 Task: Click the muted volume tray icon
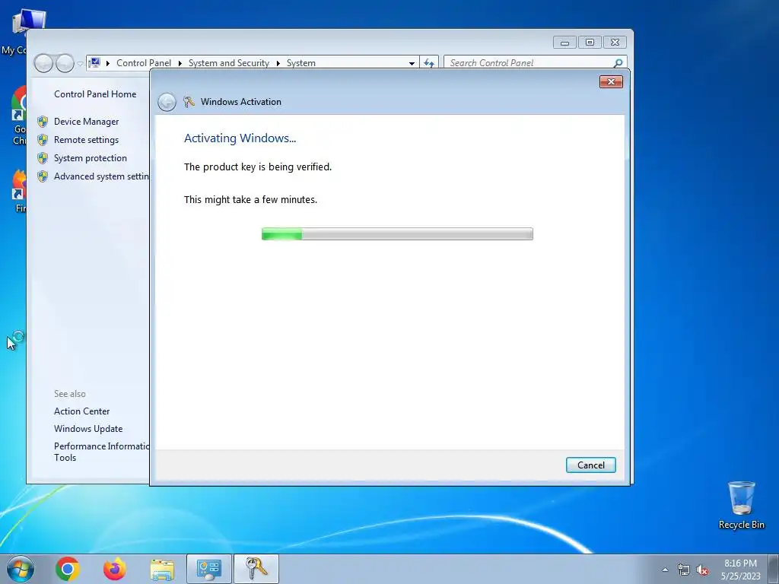702,570
